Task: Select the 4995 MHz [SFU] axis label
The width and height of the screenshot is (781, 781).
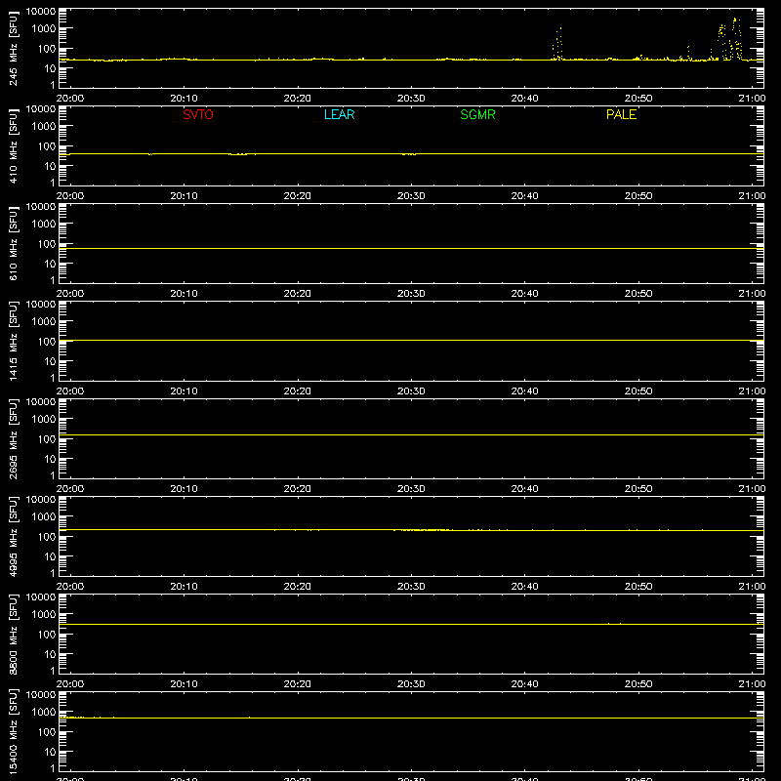Action: 13,536
